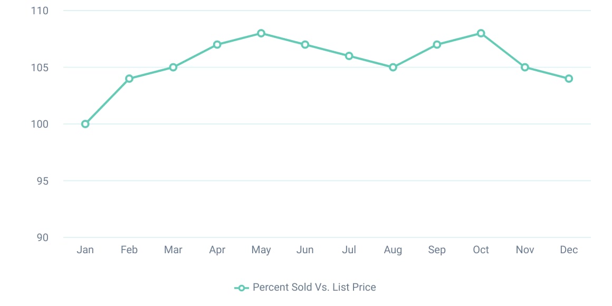Click the July data point marker
Image resolution: width=612 pixels, height=306 pixels.
pos(349,56)
